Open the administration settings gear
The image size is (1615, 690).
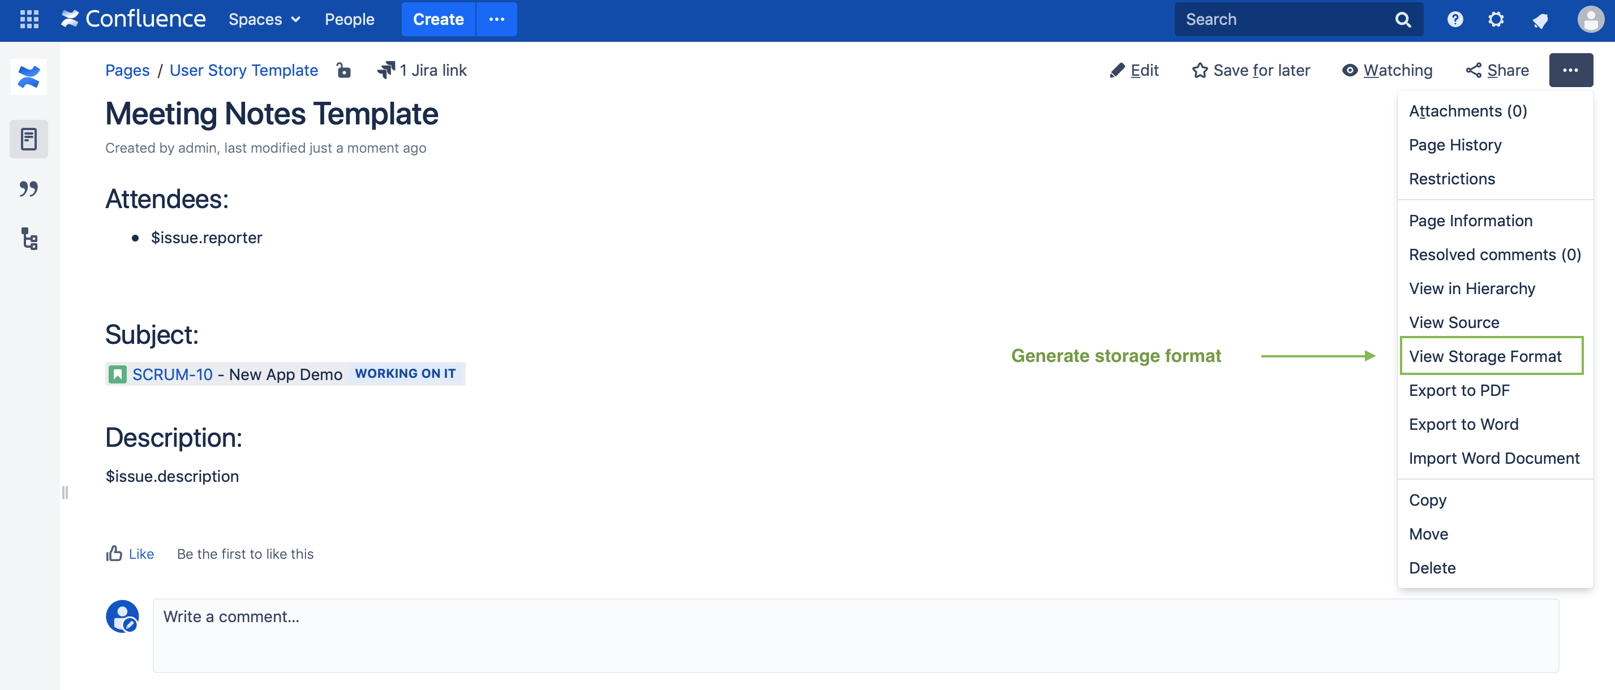point(1496,19)
